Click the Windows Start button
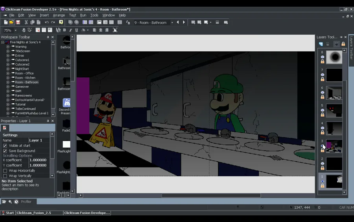354x222 pixels. (7, 213)
